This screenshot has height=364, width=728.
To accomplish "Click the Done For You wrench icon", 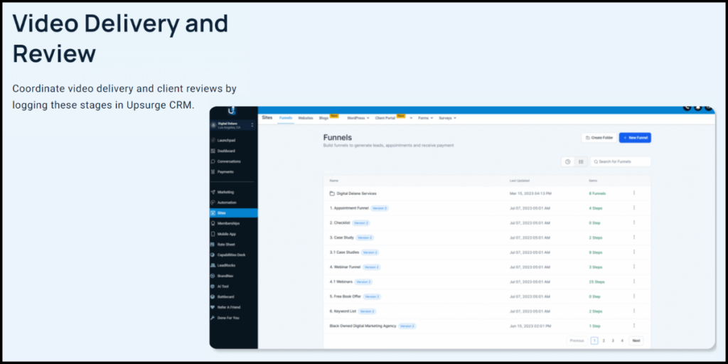I will [x=213, y=318].
